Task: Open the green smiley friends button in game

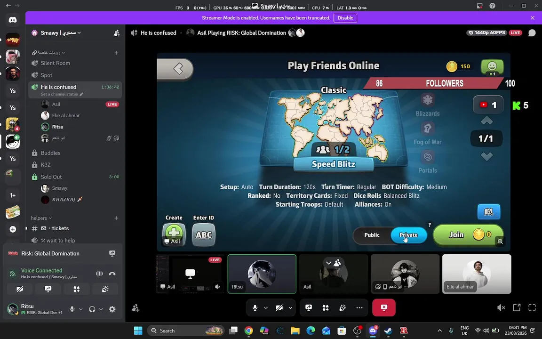Action: click(492, 67)
